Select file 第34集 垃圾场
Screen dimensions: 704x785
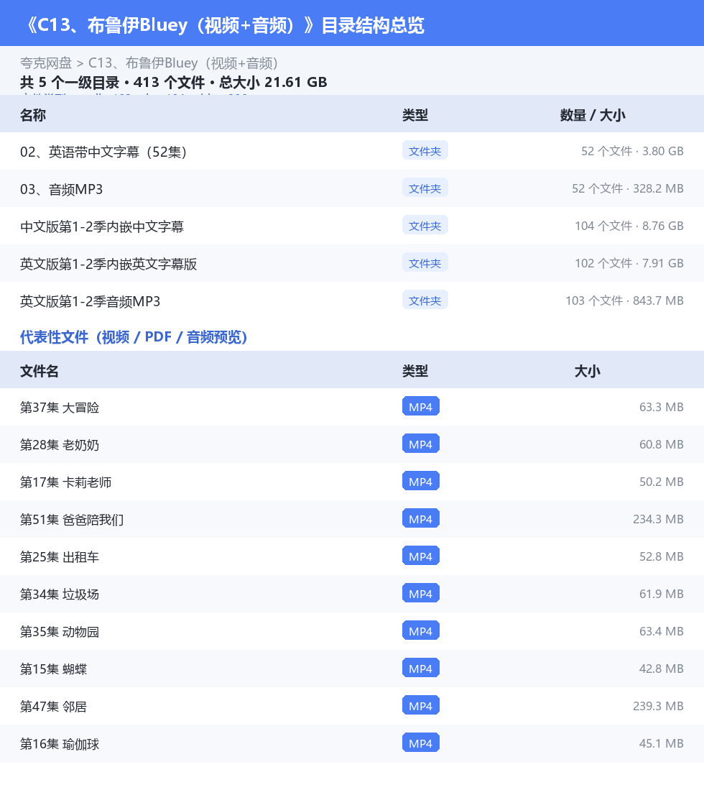click(60, 595)
